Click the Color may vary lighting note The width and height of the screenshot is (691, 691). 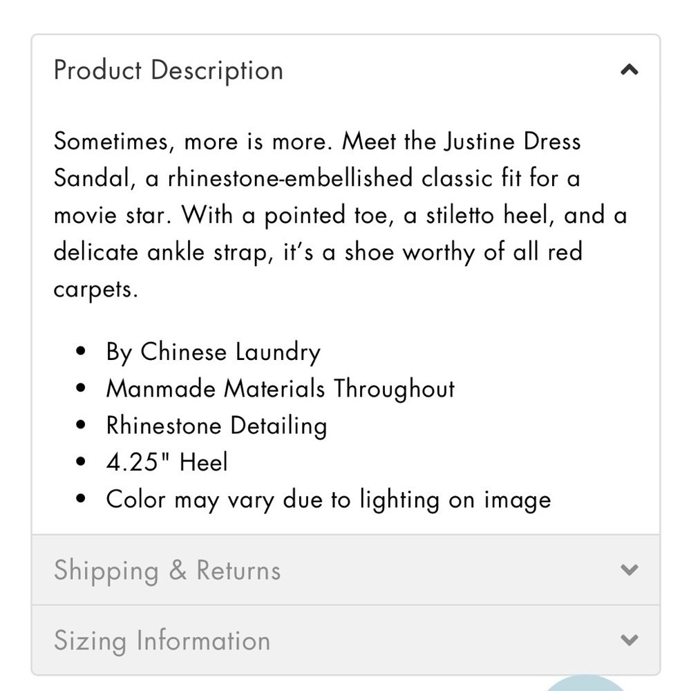pyautogui.click(x=329, y=500)
